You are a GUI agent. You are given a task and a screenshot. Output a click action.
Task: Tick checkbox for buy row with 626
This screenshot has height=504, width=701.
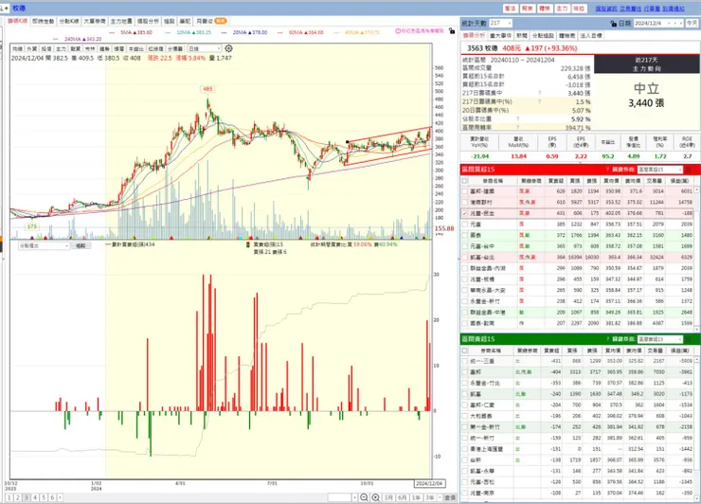465,191
